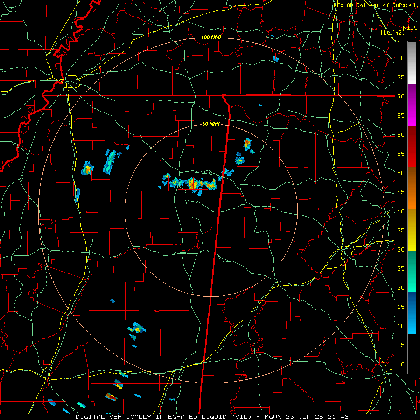
Task: Click the "60" value on the color scale
Action: [401, 135]
